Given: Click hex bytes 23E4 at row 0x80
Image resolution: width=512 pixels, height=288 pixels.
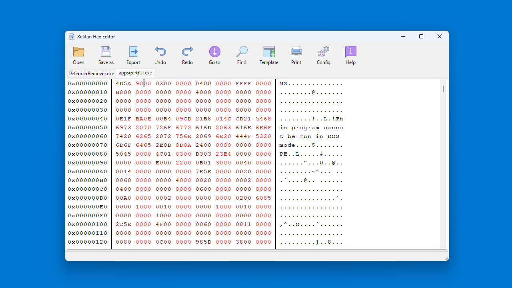Looking at the screenshot, I should (224, 154).
